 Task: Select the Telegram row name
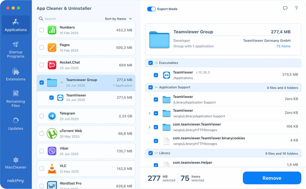pos(67,113)
